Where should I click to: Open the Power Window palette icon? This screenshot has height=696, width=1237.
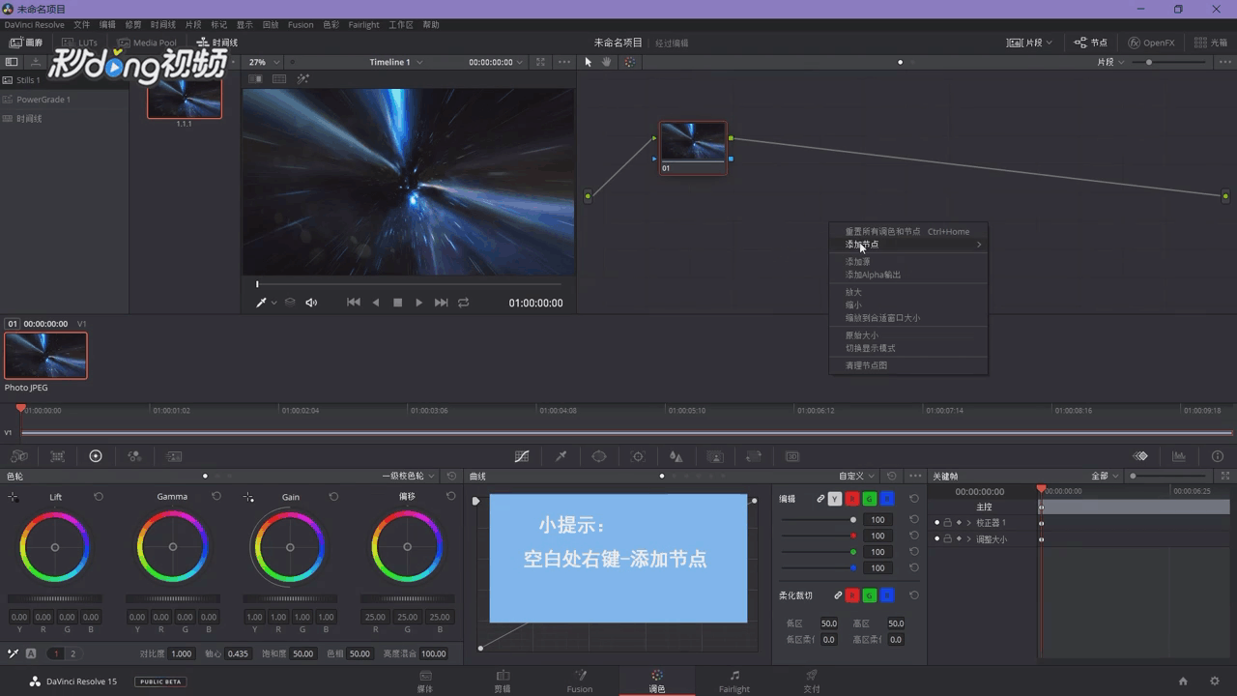pos(599,456)
